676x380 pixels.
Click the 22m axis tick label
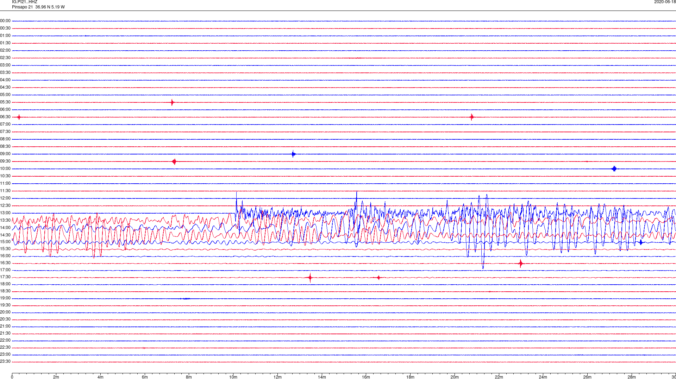point(499,377)
